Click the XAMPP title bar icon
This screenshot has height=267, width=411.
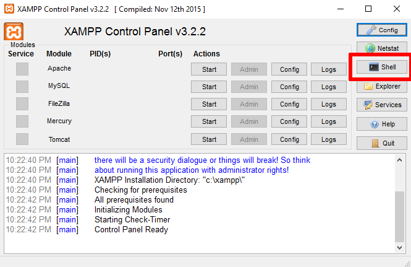(x=9, y=9)
